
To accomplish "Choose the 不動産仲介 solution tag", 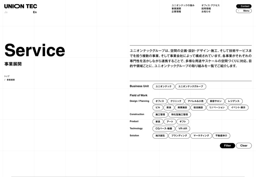I will click(x=221, y=135).
